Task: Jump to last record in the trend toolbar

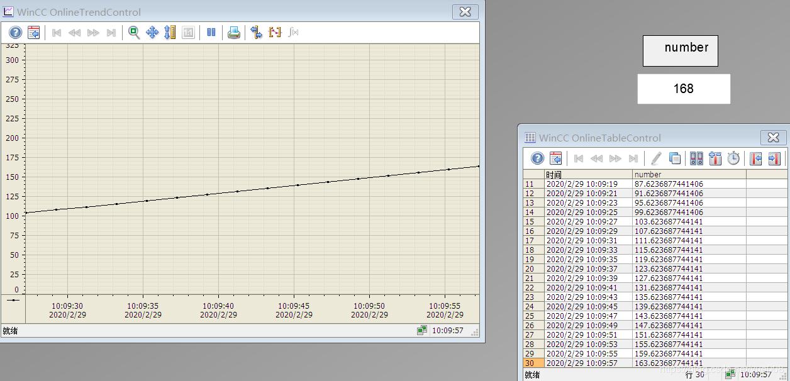Action: coord(111,33)
